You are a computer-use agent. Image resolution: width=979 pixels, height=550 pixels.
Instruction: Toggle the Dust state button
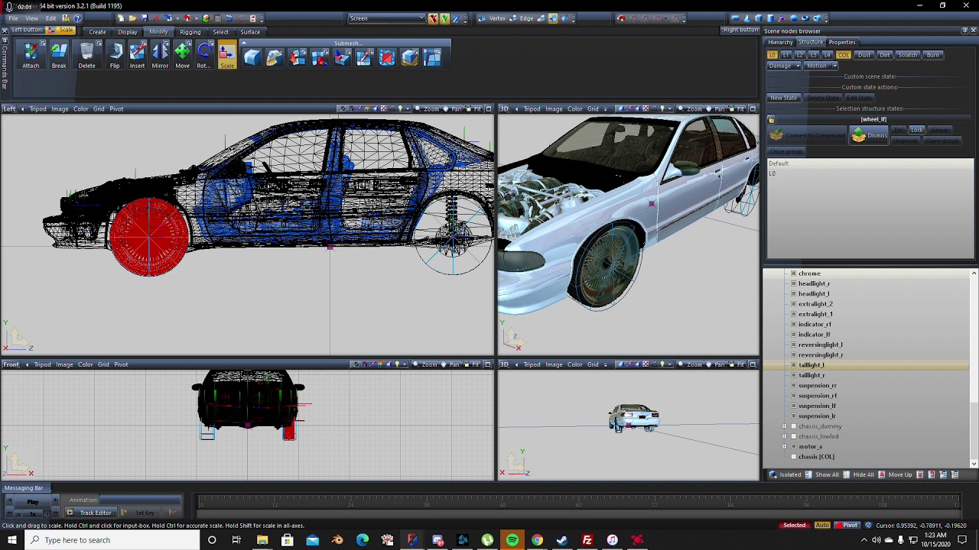(864, 55)
